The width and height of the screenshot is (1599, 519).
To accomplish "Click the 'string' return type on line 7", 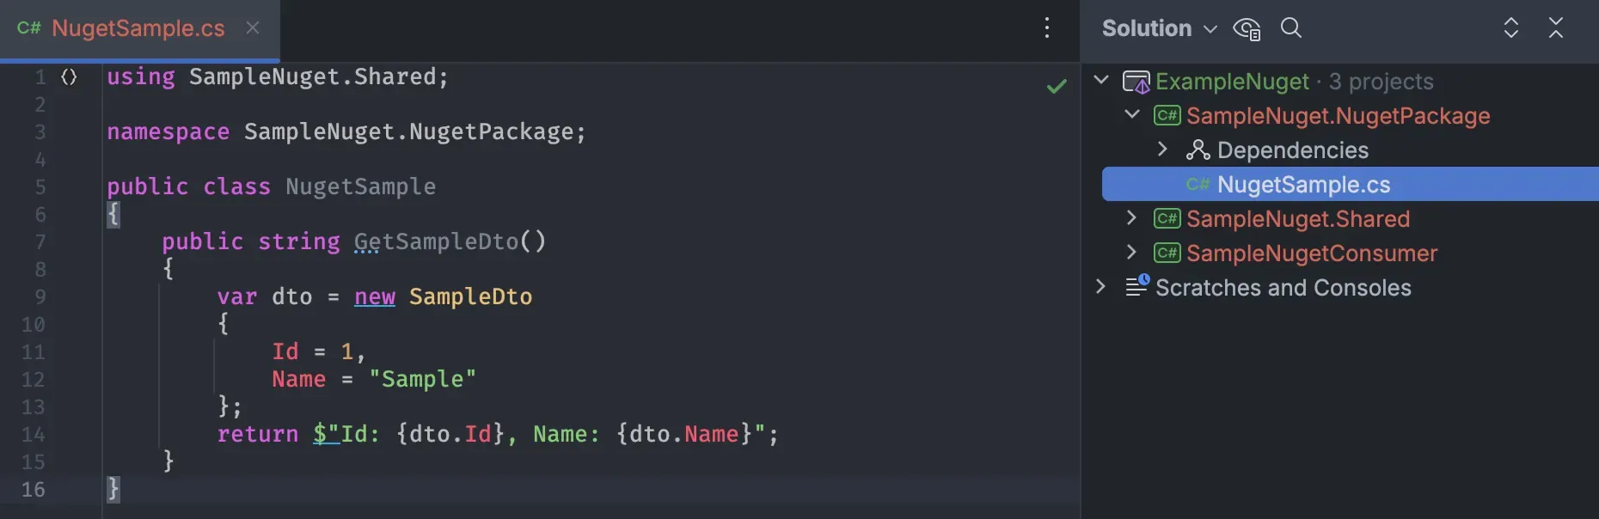I will click(299, 242).
